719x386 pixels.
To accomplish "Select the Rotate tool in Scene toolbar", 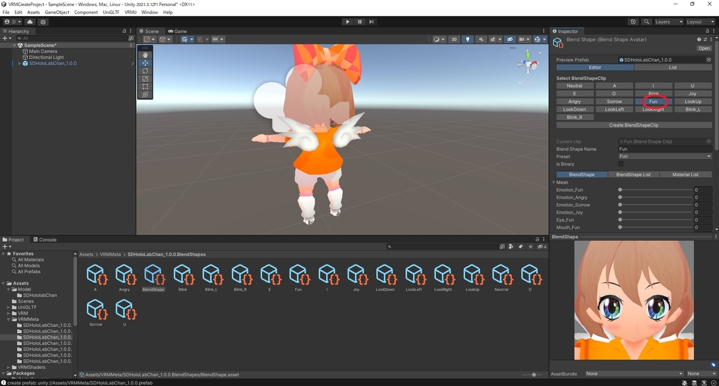I will tap(145, 71).
